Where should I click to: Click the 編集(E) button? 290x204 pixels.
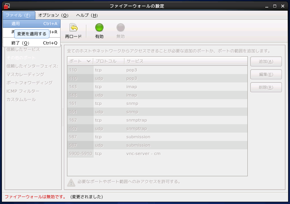[x=266, y=74]
